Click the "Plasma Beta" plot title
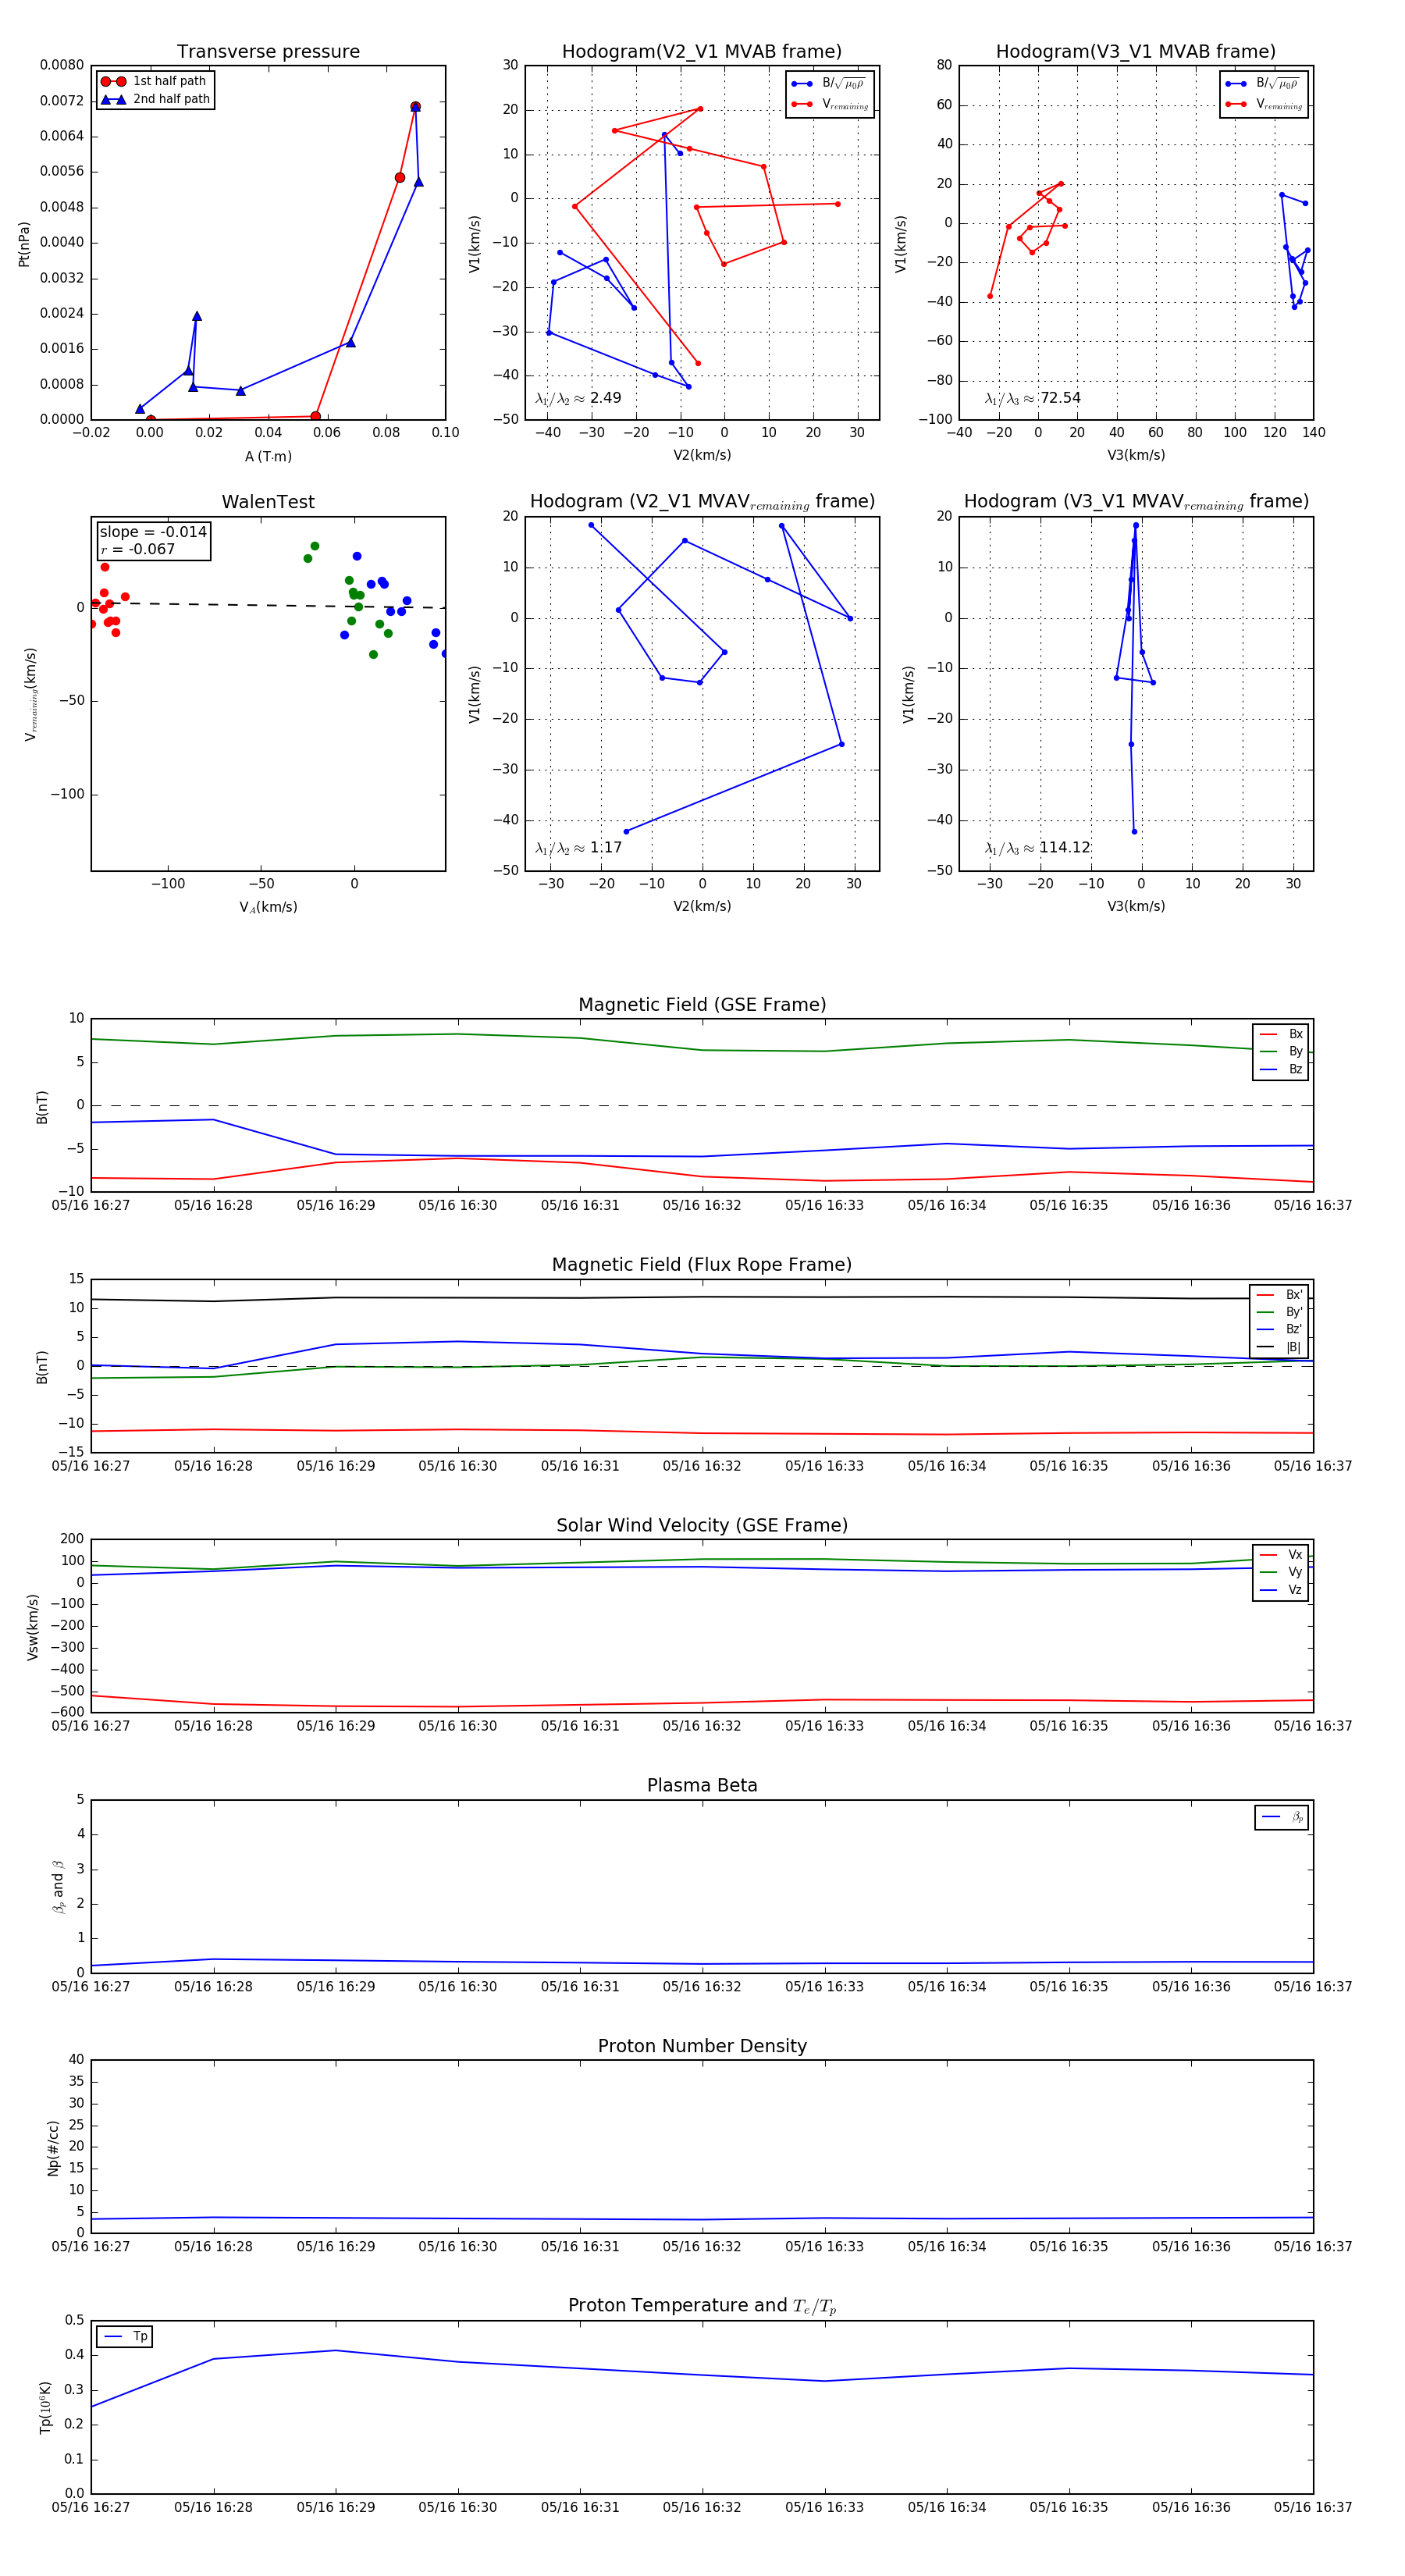Image resolution: width=1405 pixels, height=2576 pixels. (x=702, y=1786)
